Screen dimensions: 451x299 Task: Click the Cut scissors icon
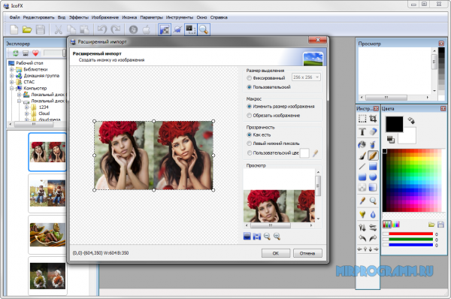coord(59,29)
